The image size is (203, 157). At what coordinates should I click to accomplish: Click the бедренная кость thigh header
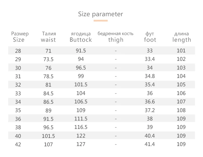coord(115,37)
